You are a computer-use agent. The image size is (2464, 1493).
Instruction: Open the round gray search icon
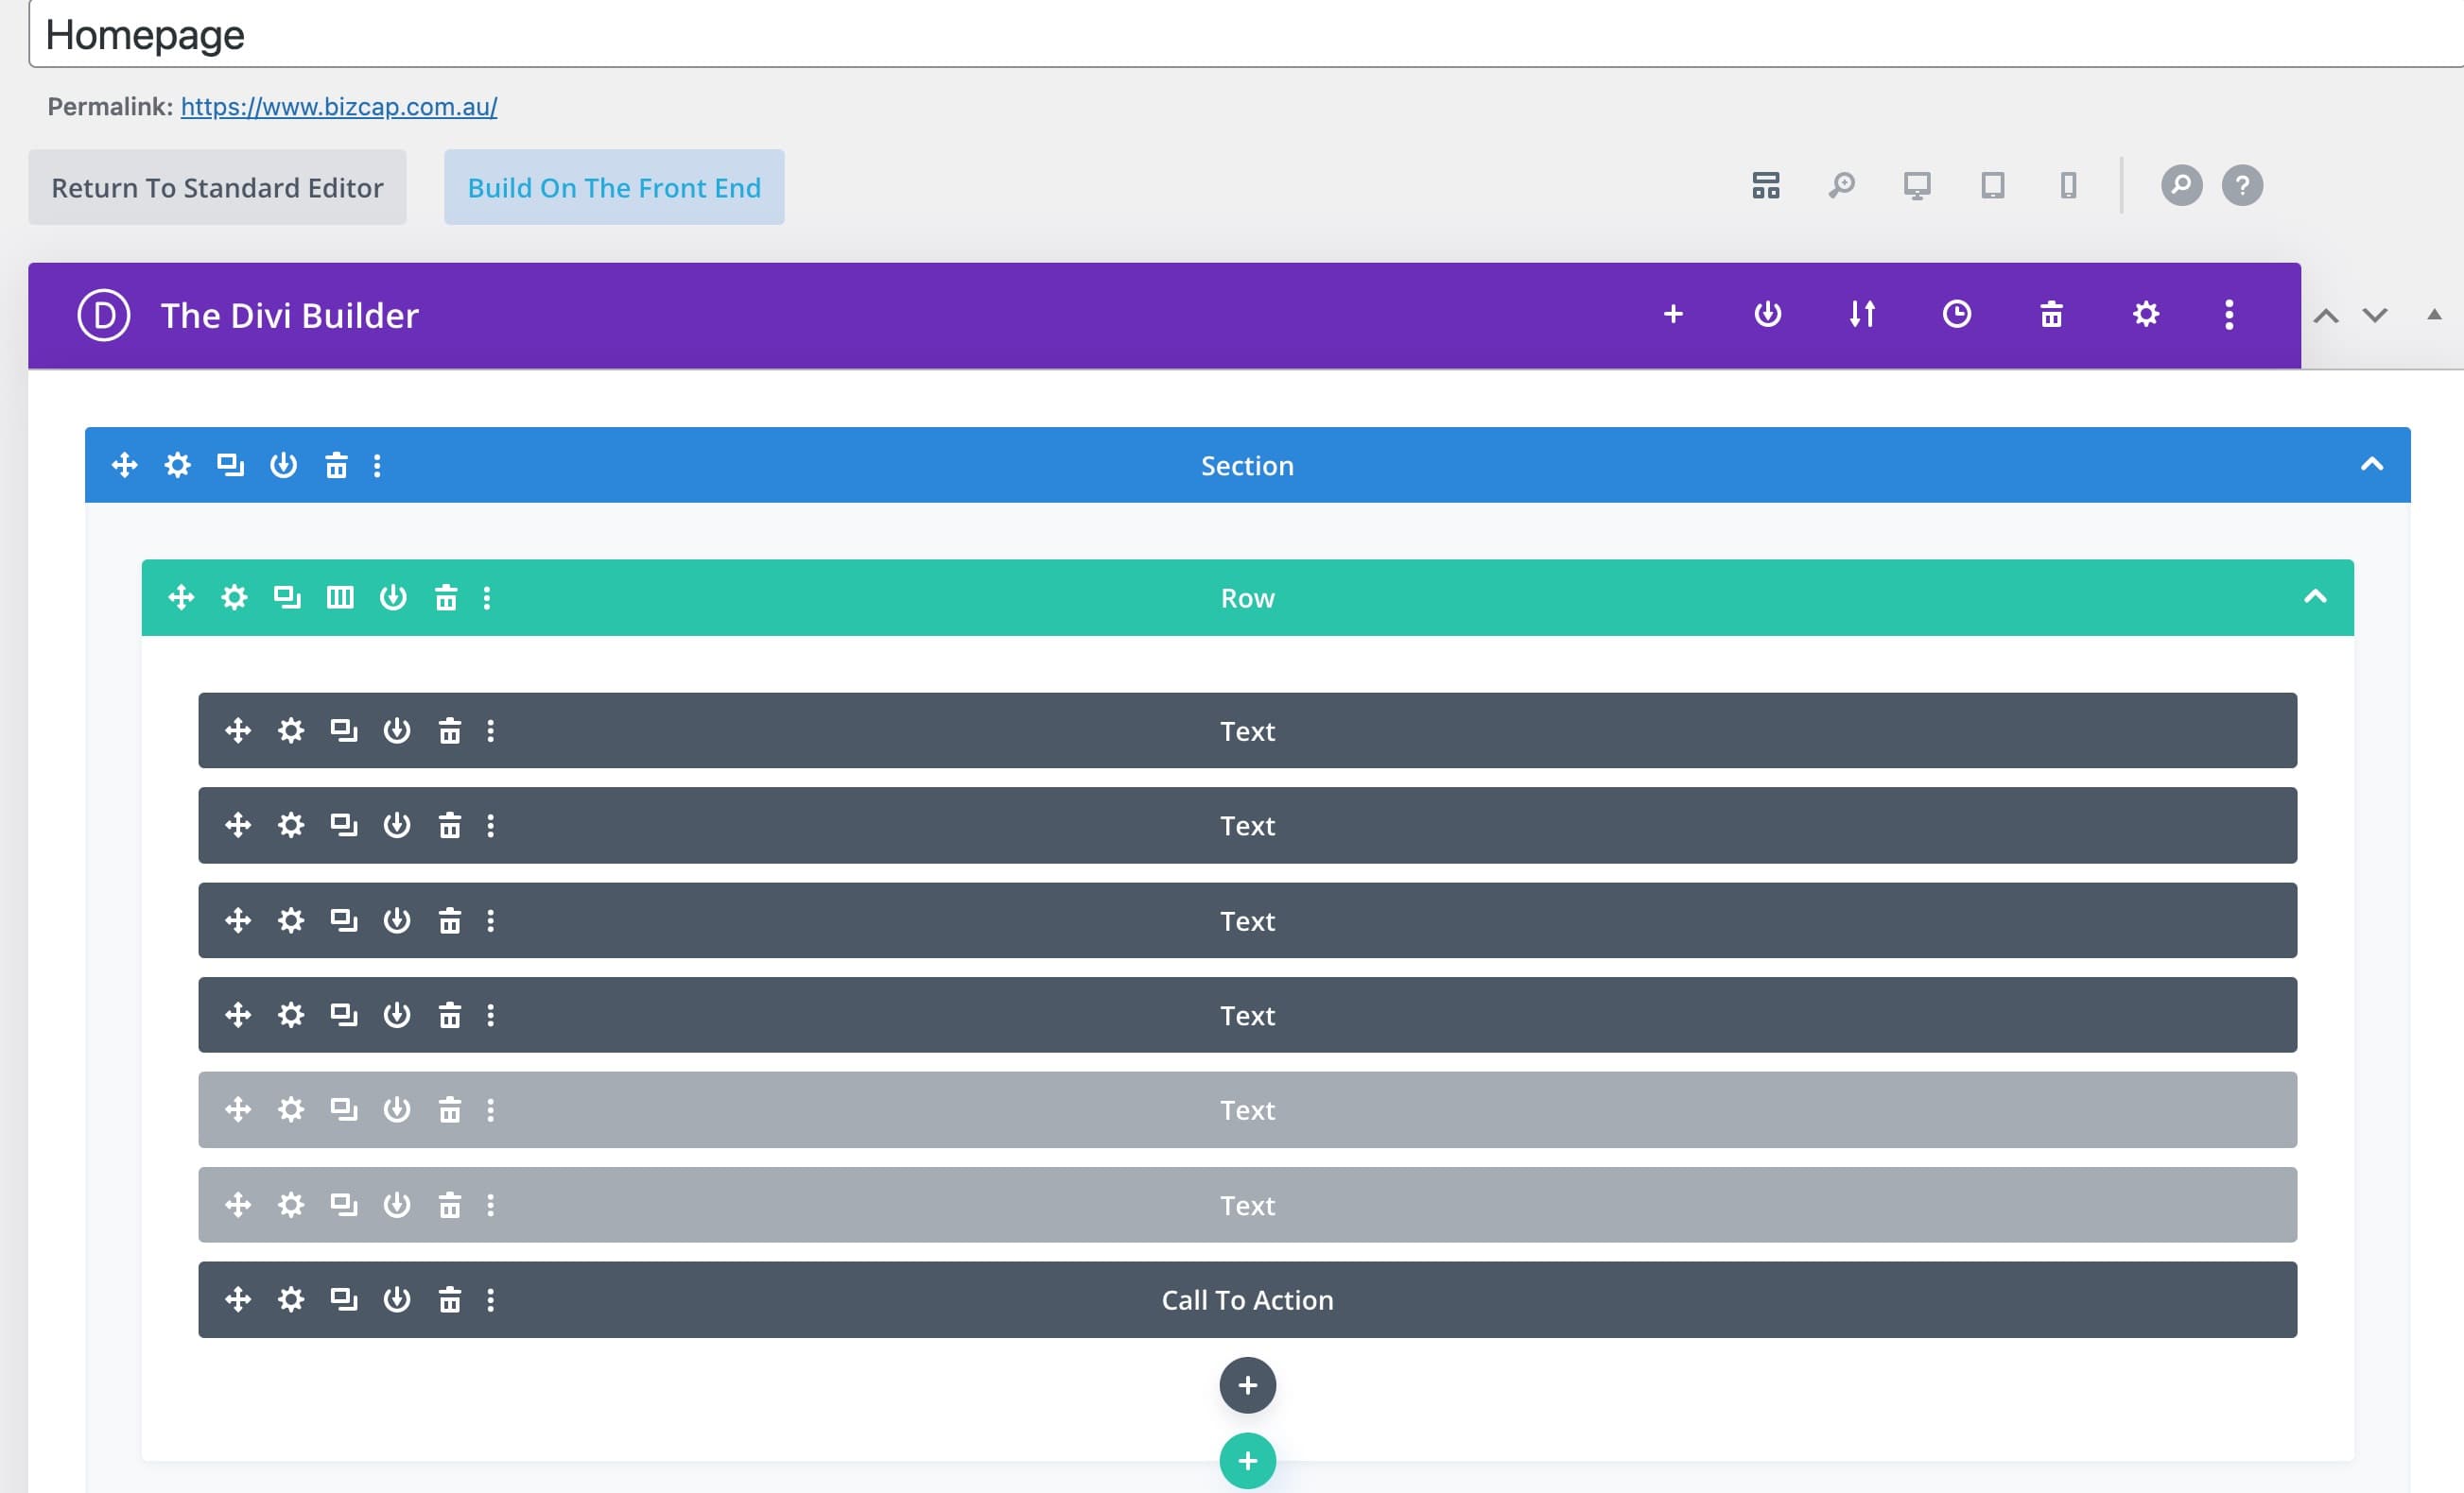coord(2181,186)
